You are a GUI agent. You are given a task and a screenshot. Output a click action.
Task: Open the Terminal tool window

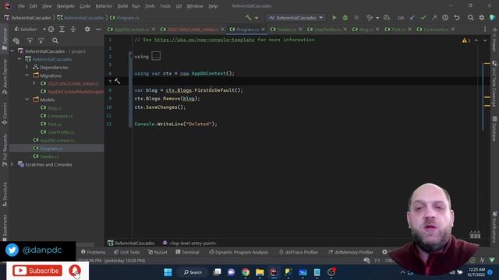[x=187, y=252]
